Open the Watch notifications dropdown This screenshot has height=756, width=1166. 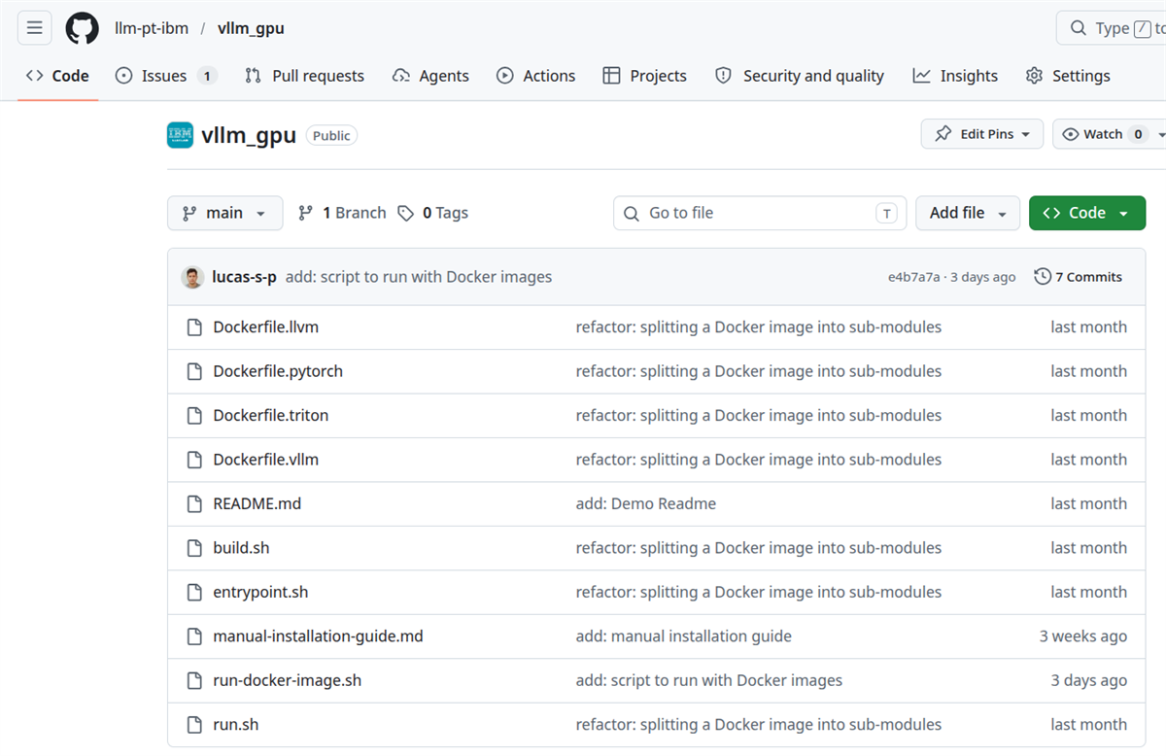[x=1159, y=134]
